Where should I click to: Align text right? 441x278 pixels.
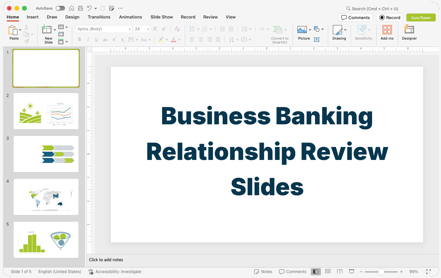209,40
